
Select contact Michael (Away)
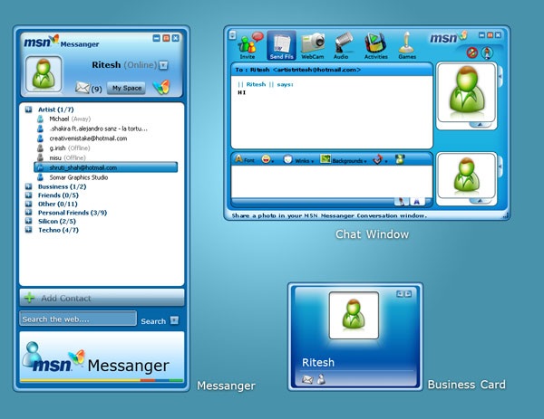coord(70,119)
